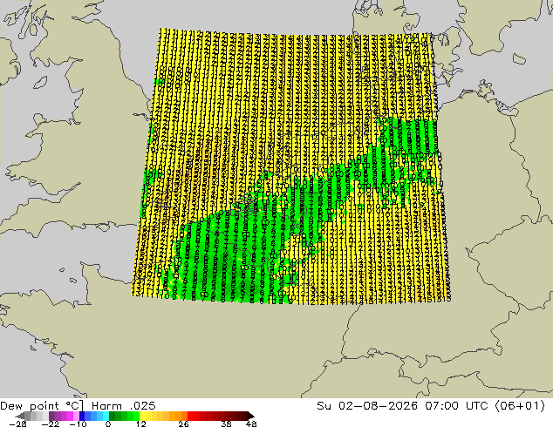
Task: Select the bright yellow legend swatch at 12
Action: (142, 416)
